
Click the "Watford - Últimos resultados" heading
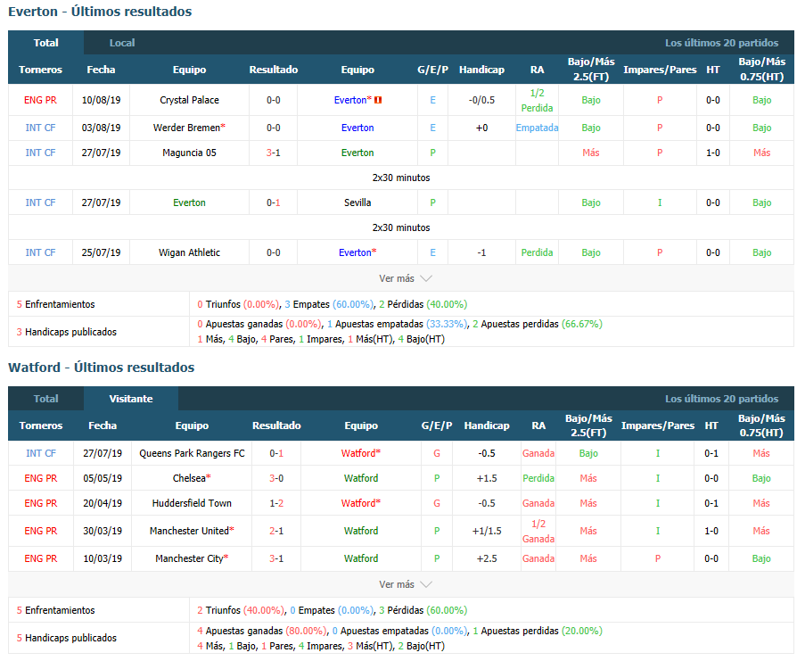[x=101, y=368]
